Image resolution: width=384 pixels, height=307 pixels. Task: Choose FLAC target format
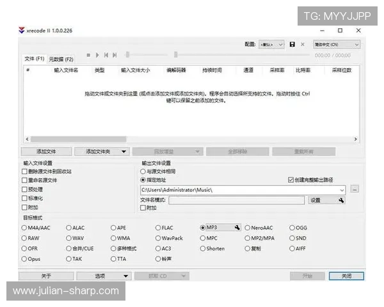(x=158, y=228)
